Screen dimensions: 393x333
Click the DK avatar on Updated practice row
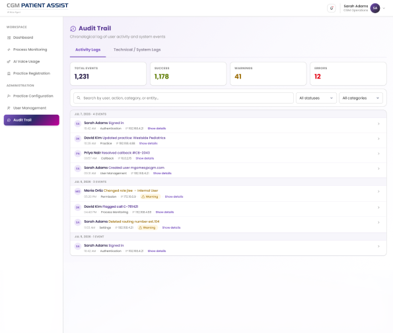coord(78,138)
